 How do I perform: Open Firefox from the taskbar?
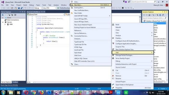tap(42, 92)
